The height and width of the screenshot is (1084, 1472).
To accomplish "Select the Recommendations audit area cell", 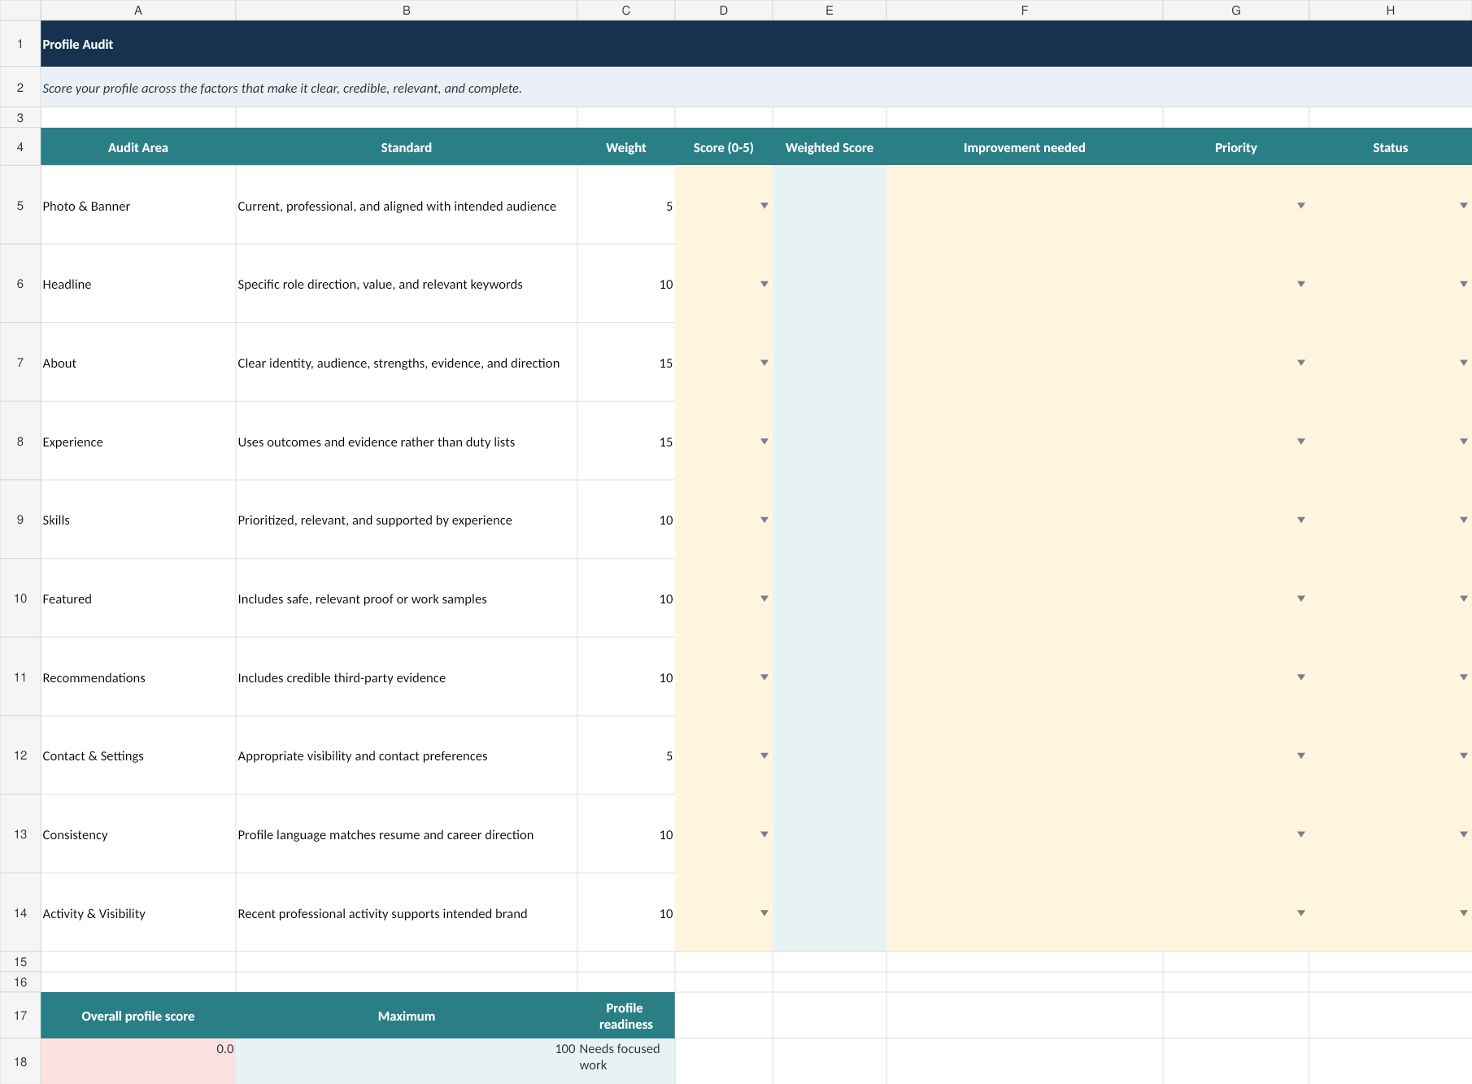I will pyautogui.click(x=138, y=677).
